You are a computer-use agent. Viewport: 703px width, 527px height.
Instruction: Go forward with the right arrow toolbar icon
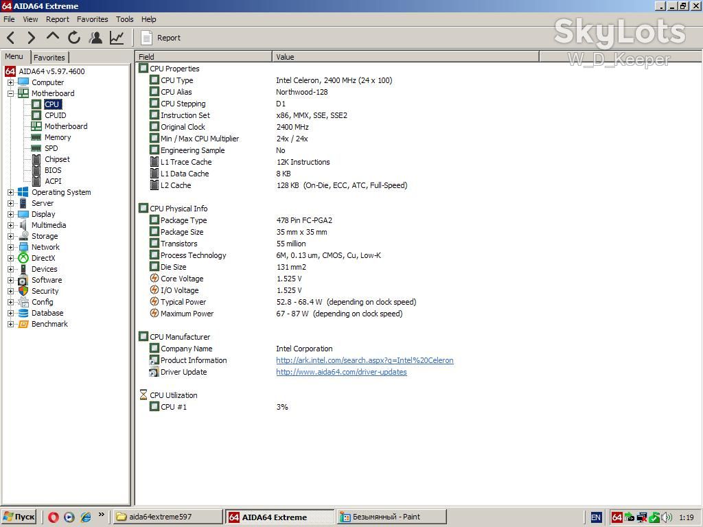click(31, 38)
